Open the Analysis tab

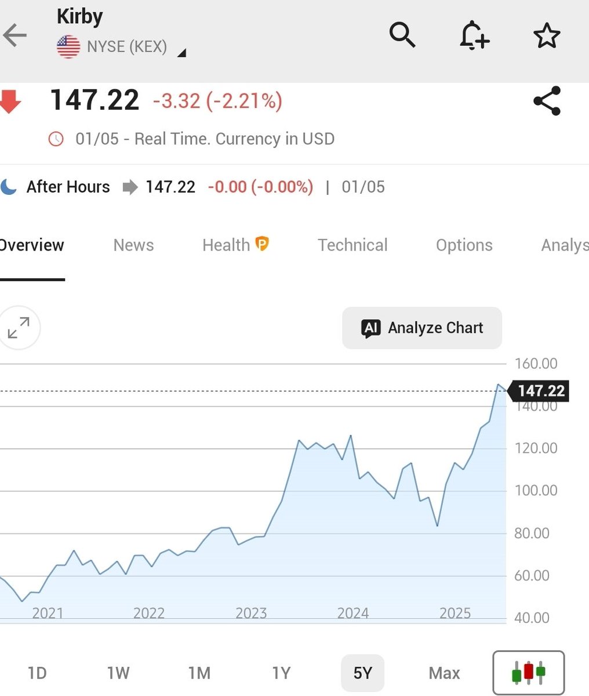coord(565,245)
